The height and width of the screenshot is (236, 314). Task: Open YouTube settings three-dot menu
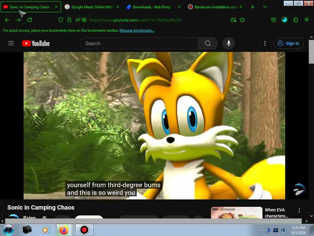265,43
